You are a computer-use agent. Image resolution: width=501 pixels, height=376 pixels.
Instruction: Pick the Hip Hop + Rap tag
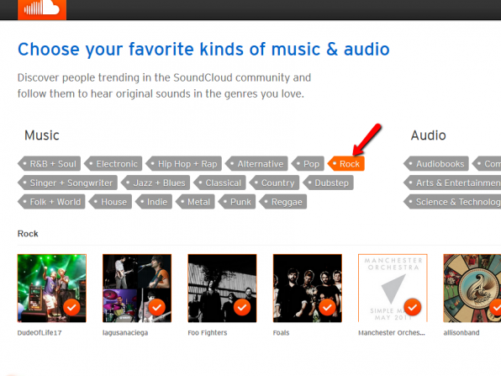click(x=184, y=164)
